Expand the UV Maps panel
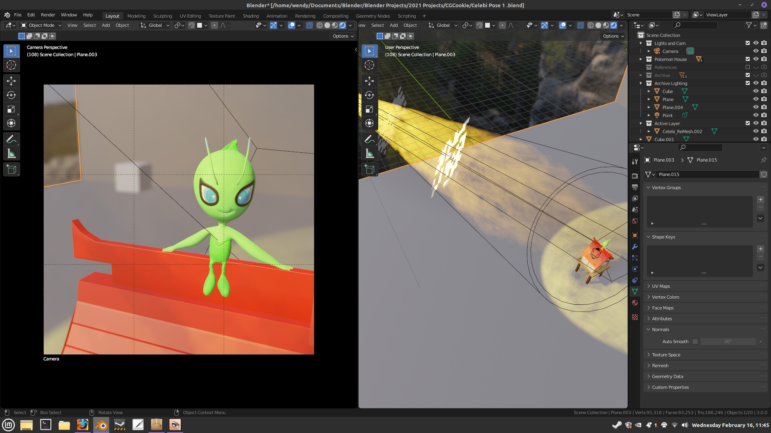 point(661,286)
